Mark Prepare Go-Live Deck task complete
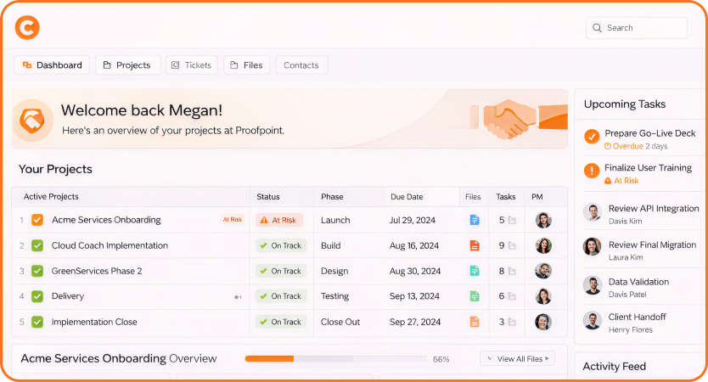This screenshot has height=382, width=708. (x=592, y=137)
